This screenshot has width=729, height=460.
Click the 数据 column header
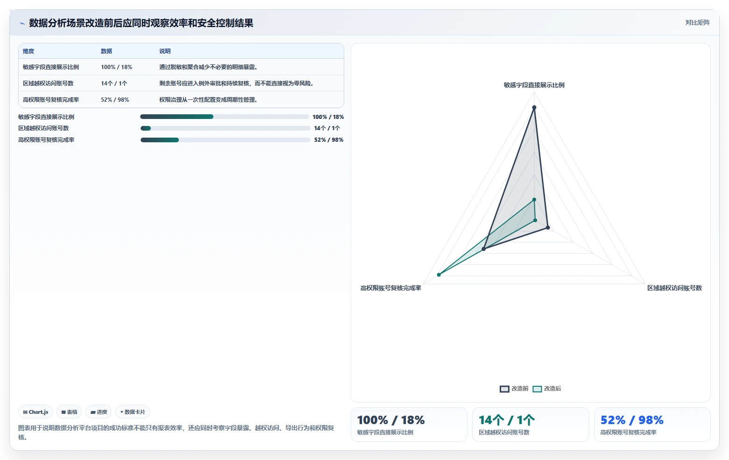(106, 51)
